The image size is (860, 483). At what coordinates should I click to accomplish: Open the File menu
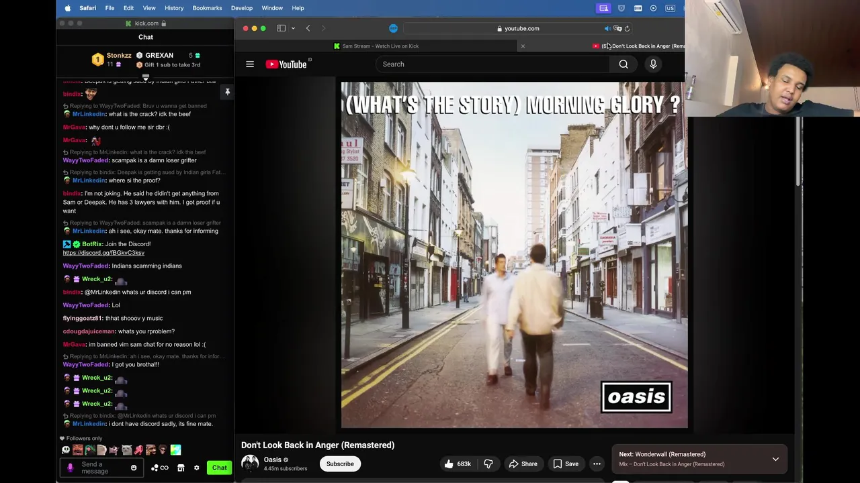tap(110, 8)
